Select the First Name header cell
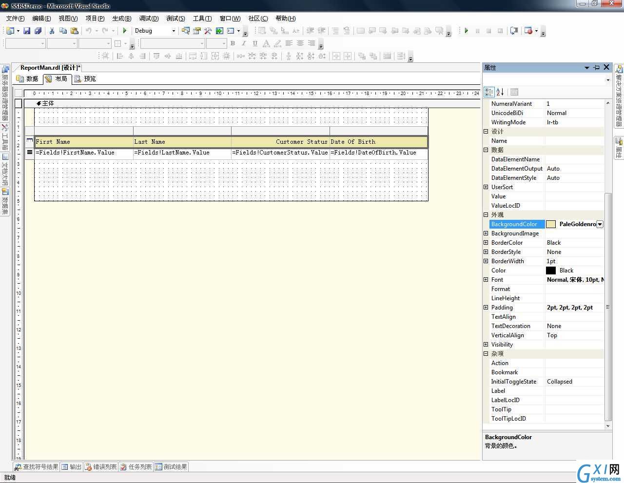This screenshot has height=483, width=624. pyautogui.click(x=84, y=142)
